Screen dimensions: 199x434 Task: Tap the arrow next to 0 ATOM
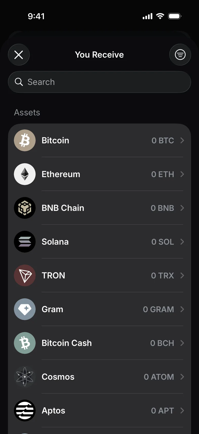click(182, 377)
